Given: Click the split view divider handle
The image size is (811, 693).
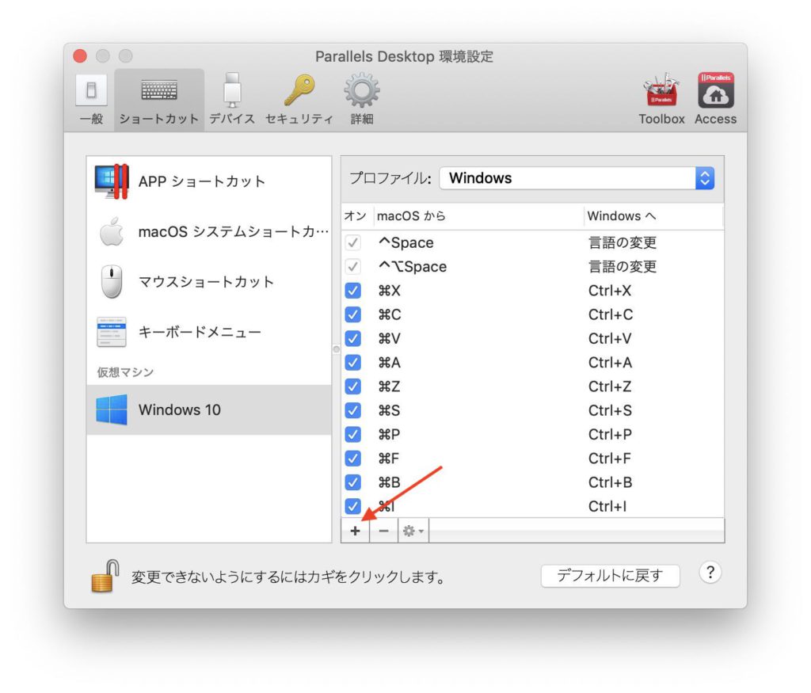Looking at the screenshot, I should [x=336, y=349].
